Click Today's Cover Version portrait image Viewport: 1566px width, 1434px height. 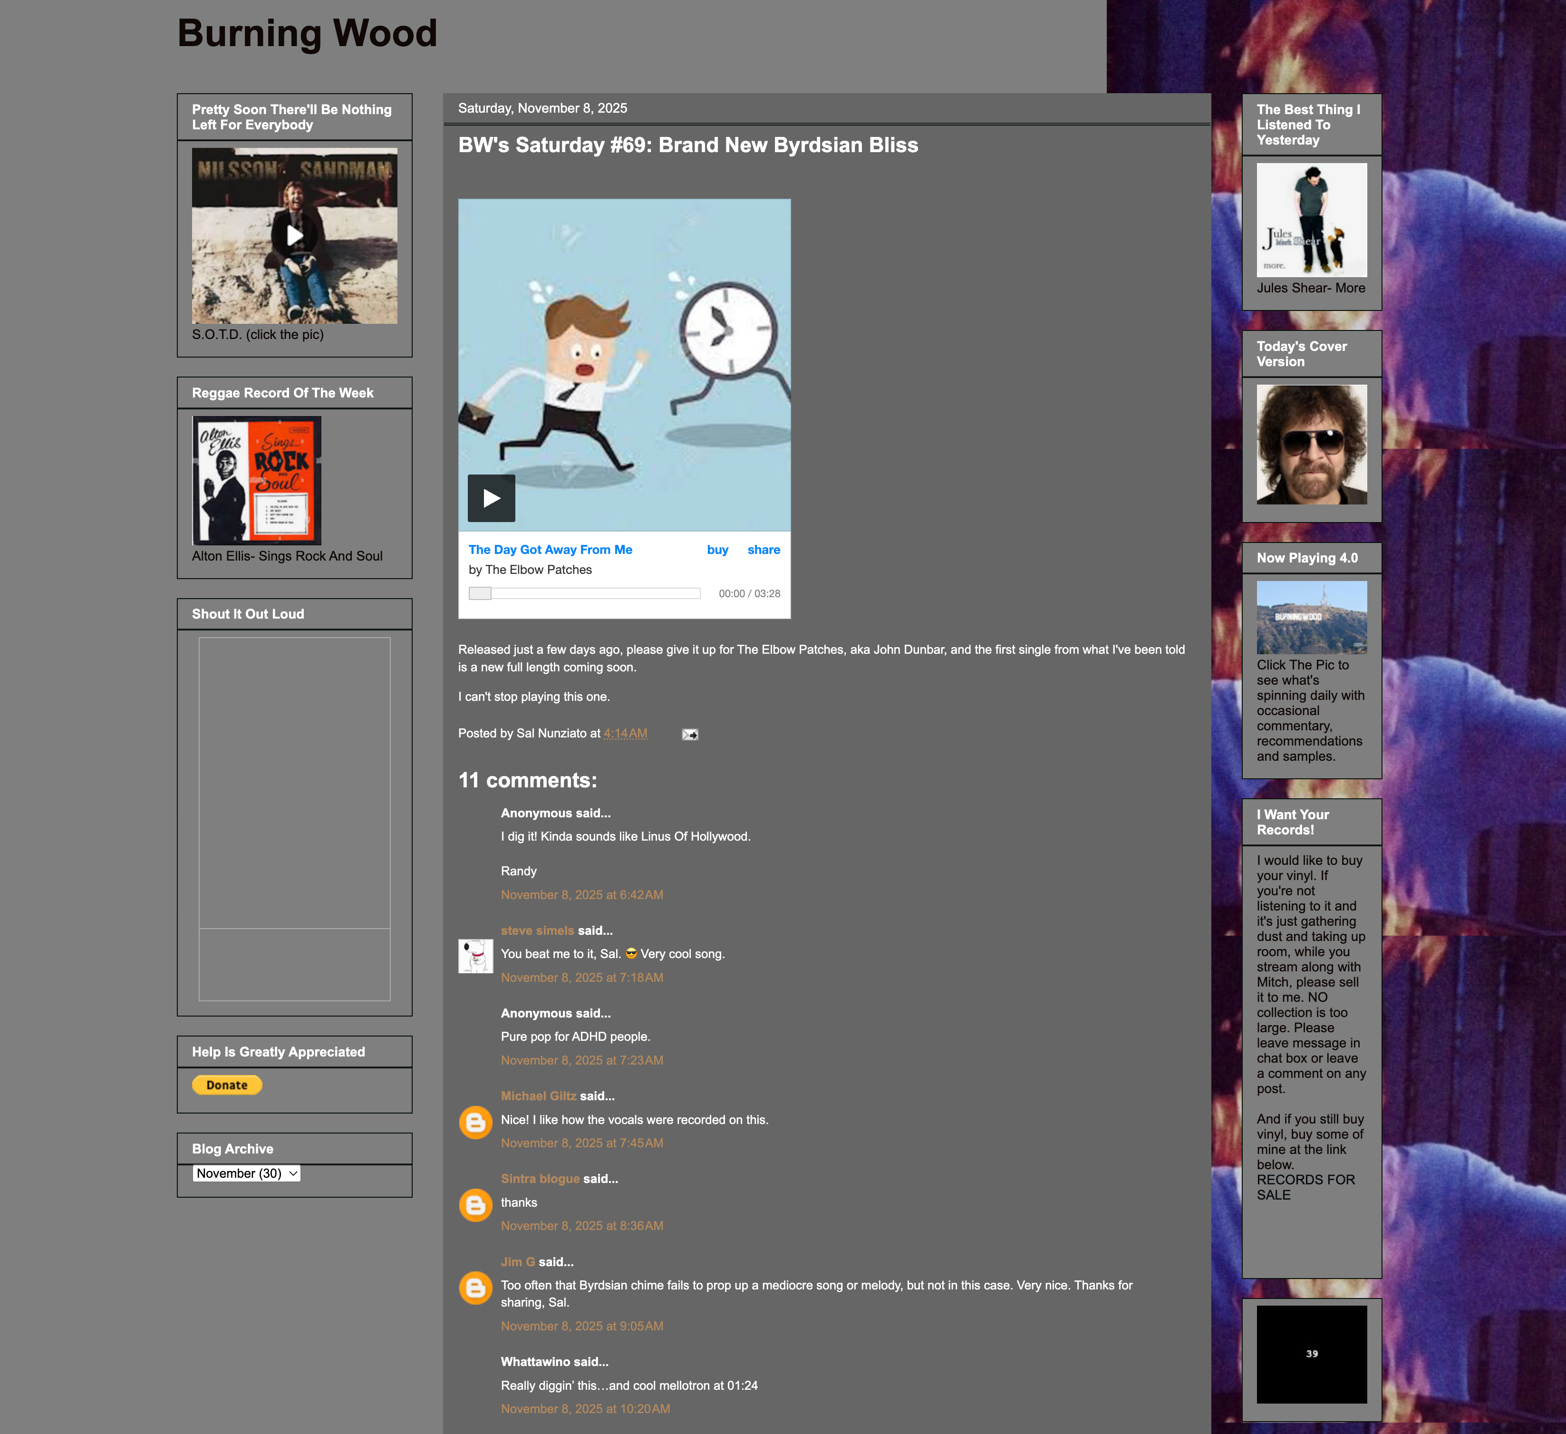[x=1311, y=445]
